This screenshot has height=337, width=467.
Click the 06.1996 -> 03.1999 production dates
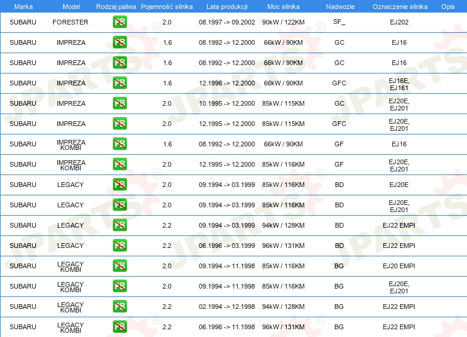pyautogui.click(x=227, y=246)
